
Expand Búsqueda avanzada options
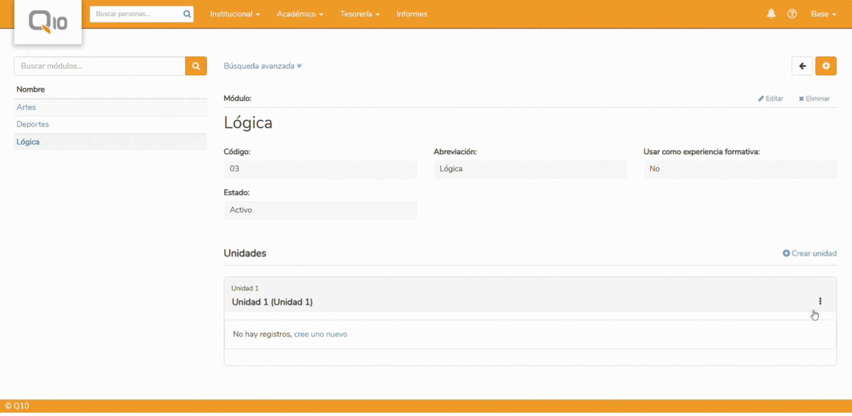tap(263, 66)
